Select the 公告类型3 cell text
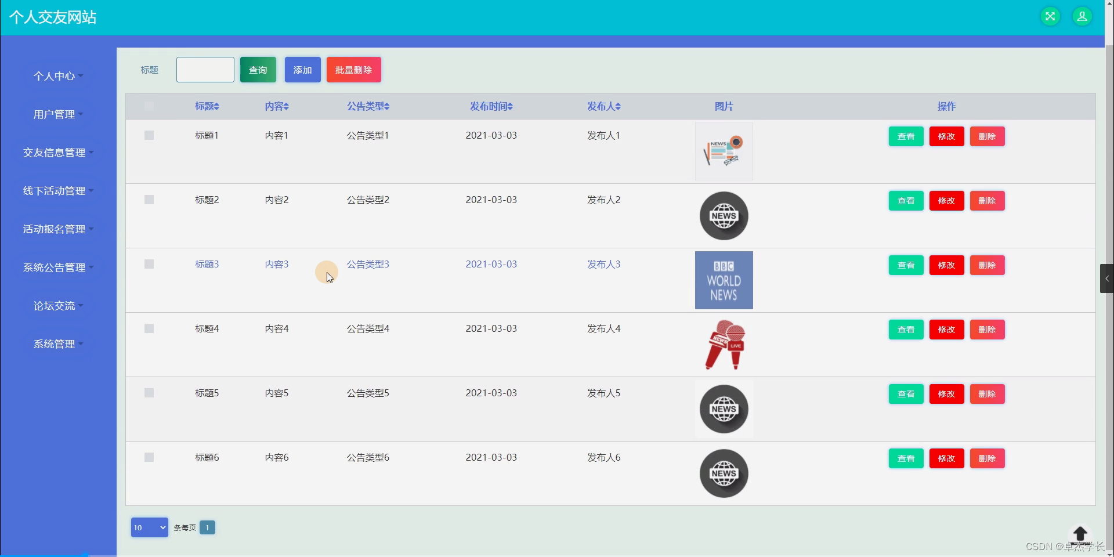This screenshot has width=1114, height=557. pyautogui.click(x=368, y=265)
